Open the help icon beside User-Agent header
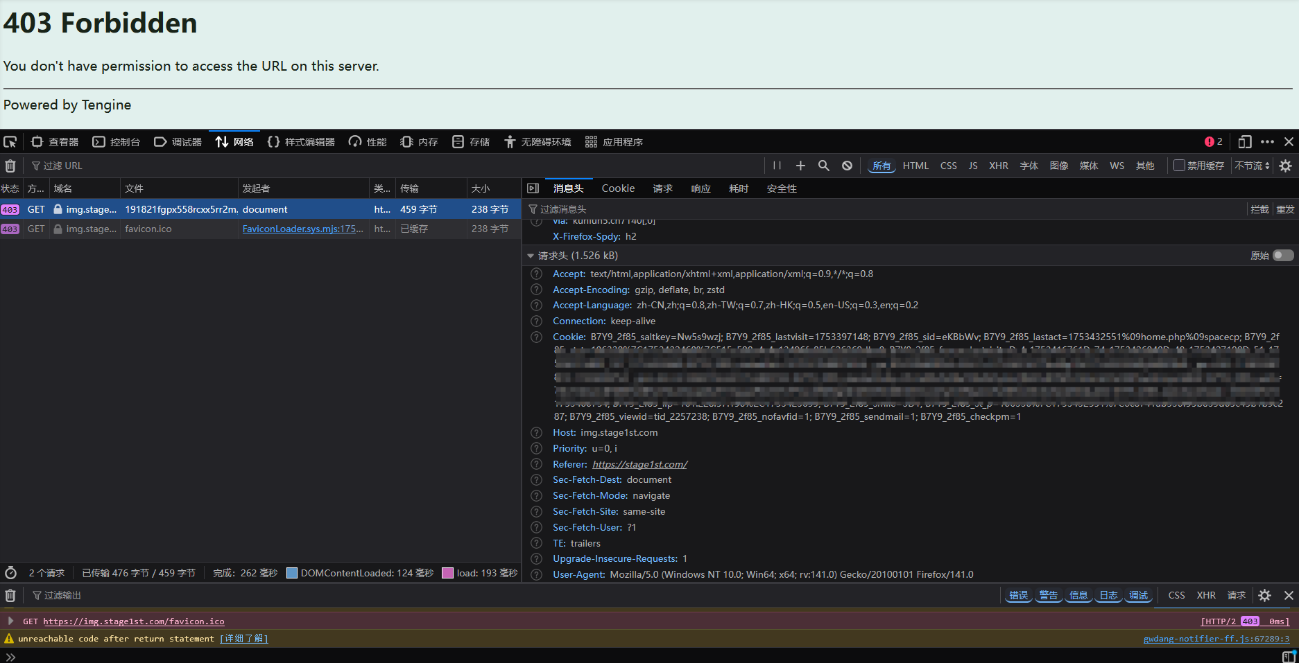 [536, 574]
